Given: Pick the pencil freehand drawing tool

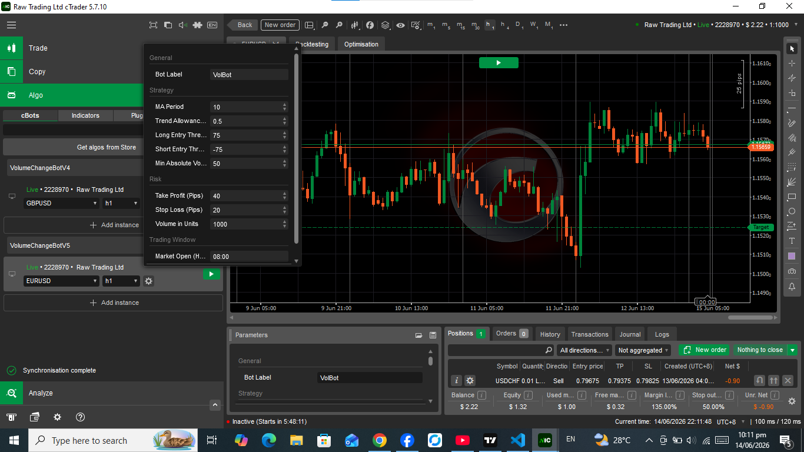Looking at the screenshot, I should coord(792,123).
